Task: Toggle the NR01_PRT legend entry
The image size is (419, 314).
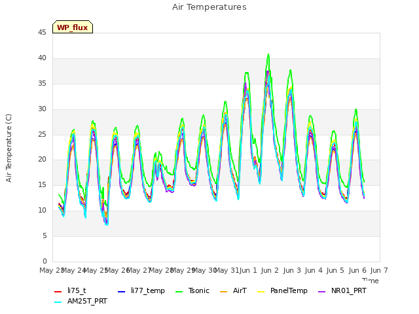Action: [x=342, y=290]
